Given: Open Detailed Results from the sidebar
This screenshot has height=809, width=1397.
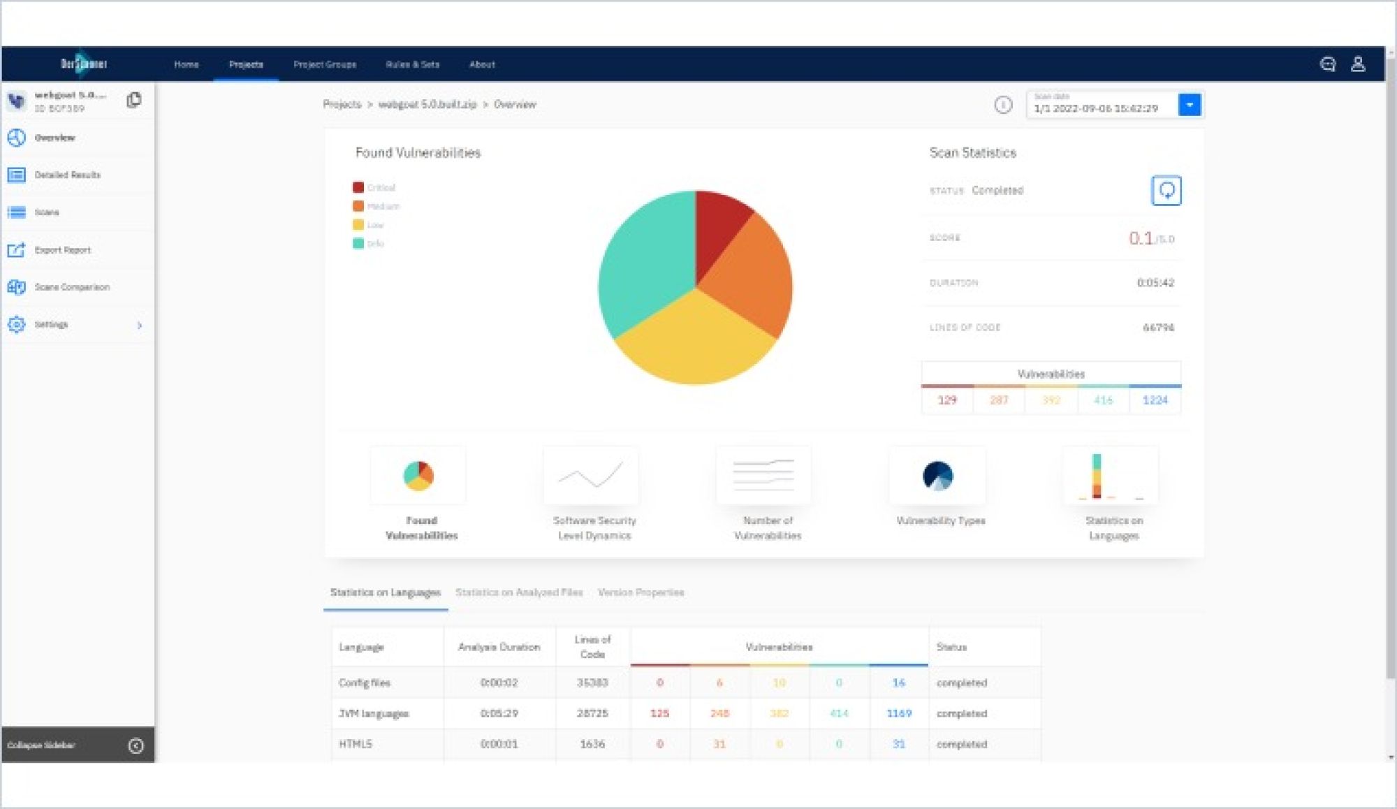Looking at the screenshot, I should pos(67,175).
